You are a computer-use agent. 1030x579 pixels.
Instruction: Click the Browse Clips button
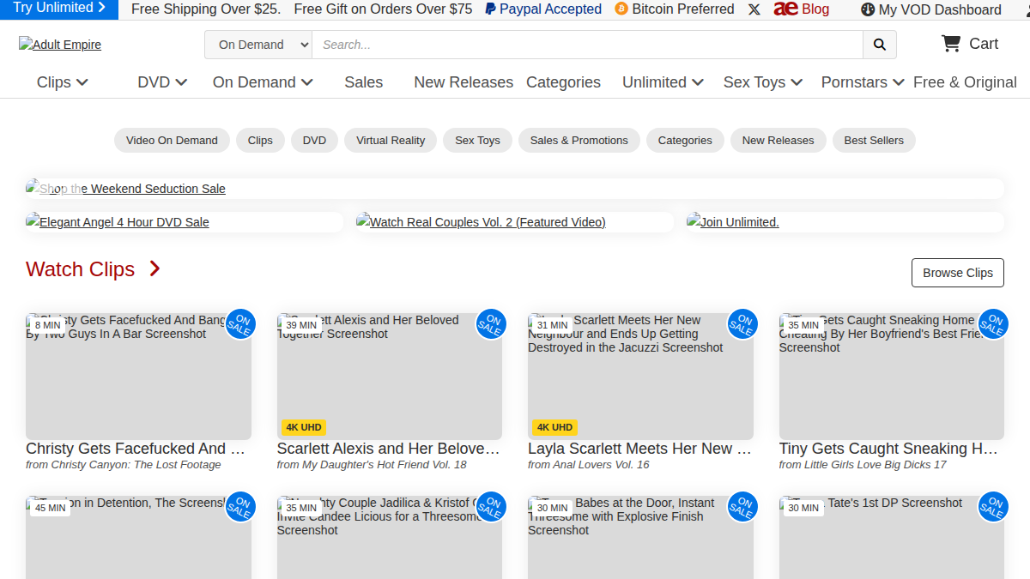click(958, 273)
